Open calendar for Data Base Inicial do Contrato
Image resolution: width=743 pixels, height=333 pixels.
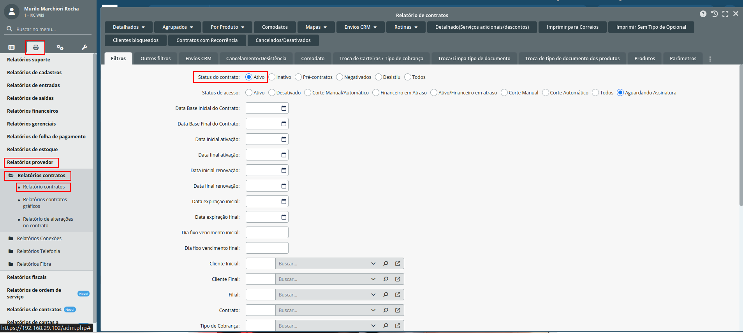click(x=284, y=108)
